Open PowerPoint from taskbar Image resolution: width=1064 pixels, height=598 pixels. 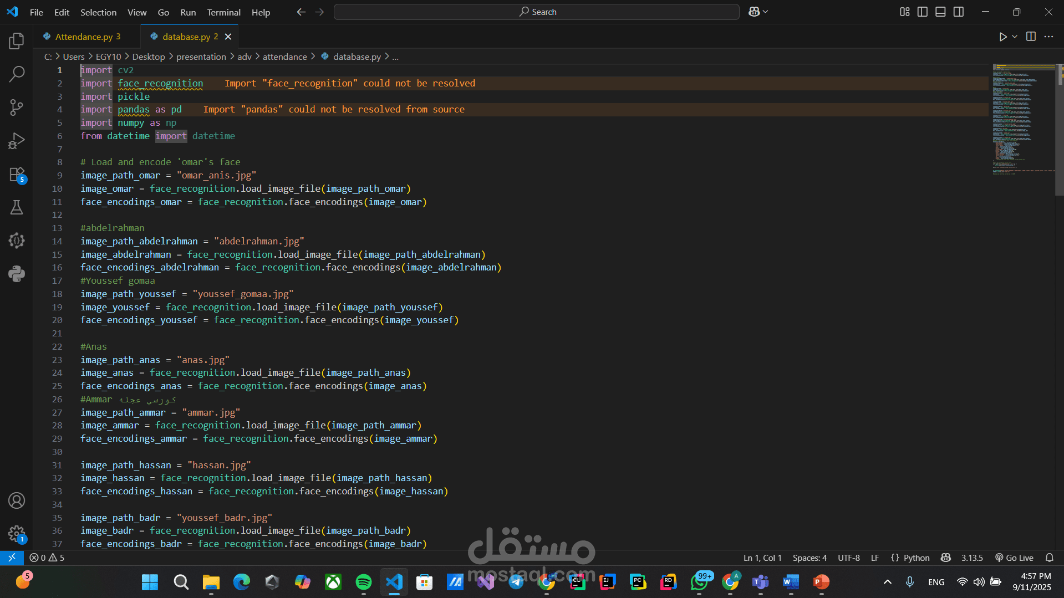(x=821, y=582)
